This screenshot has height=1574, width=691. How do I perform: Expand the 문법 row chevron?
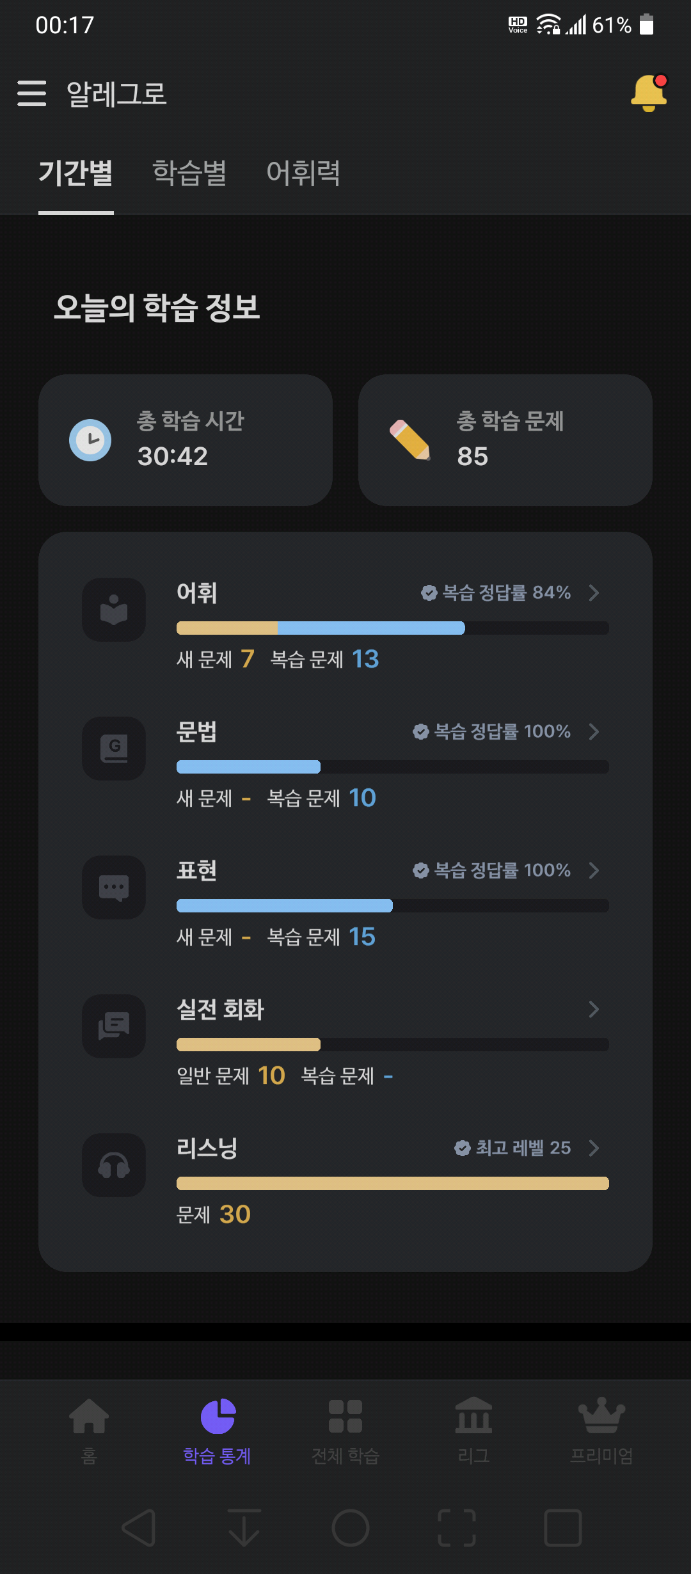point(594,731)
